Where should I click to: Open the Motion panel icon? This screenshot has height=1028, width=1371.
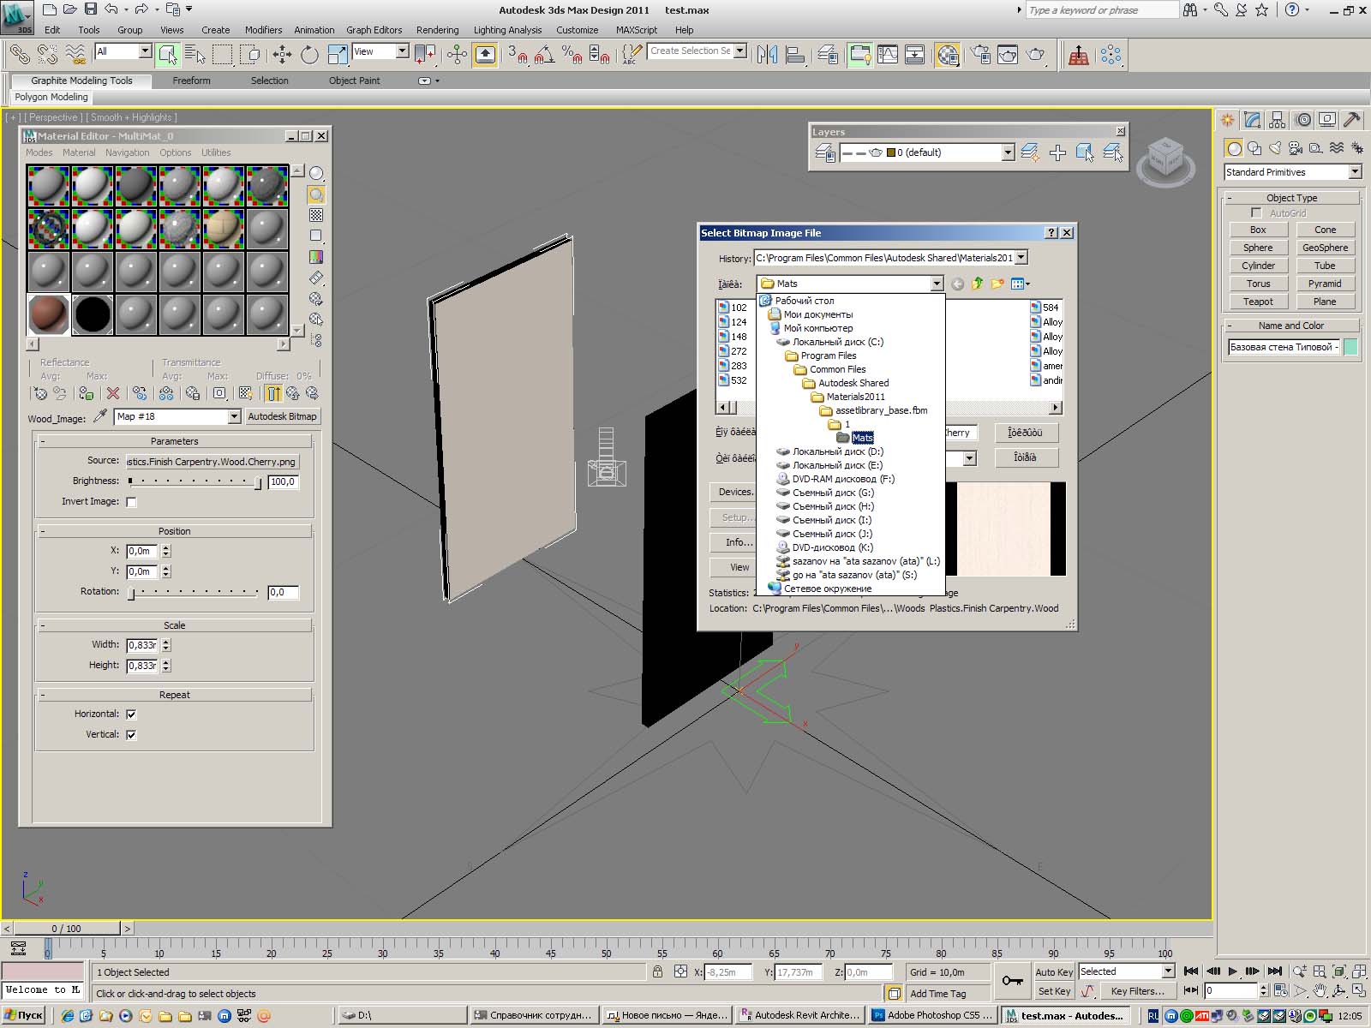click(x=1302, y=120)
